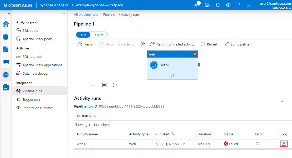Viewport: 292px width, 158px height.
Task: Collapse the Activity runs section
Action: [282, 101]
